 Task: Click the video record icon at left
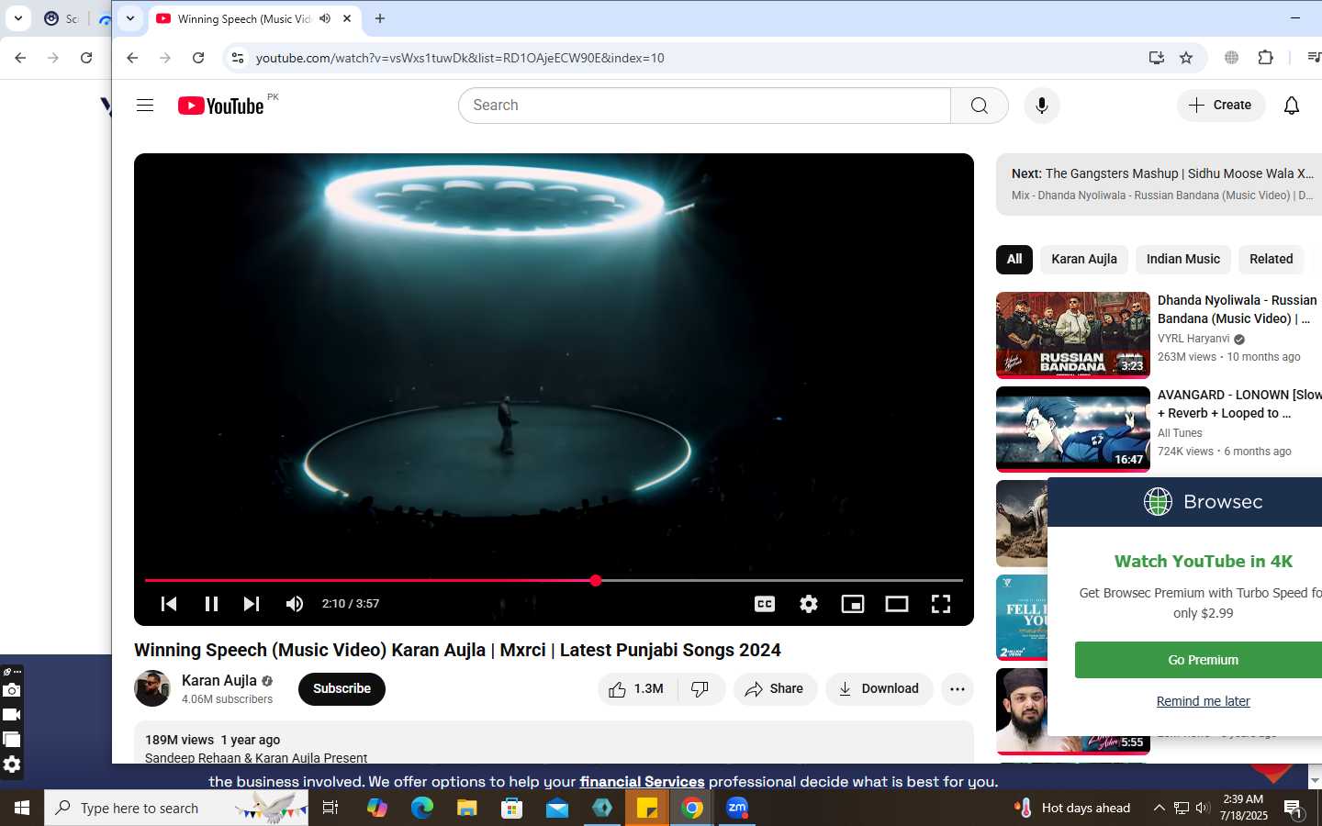pos(11,715)
